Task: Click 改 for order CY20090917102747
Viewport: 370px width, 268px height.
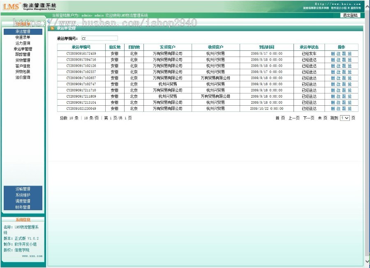Action: pos(338,84)
